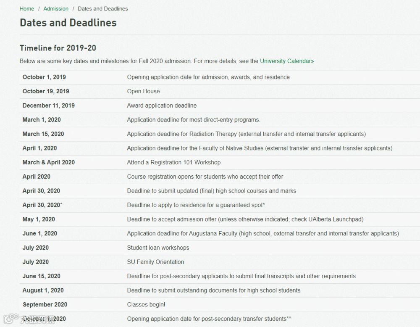The height and width of the screenshot is (327, 420).
Task: Select the guaranteed residence spot deadline row
Action: pyautogui.click(x=220, y=205)
